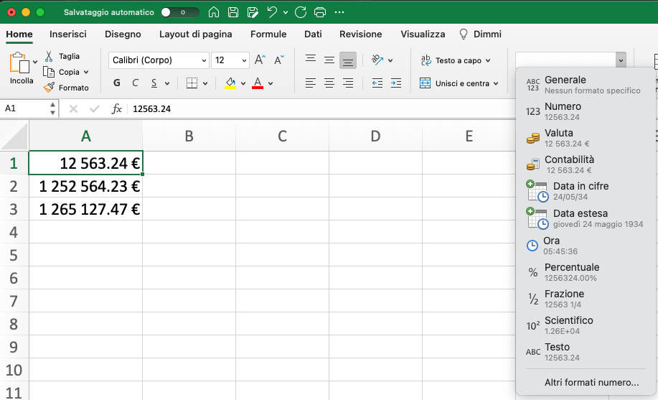The image size is (658, 400).
Task: Click the Name Box showing A1
Action: 27,109
